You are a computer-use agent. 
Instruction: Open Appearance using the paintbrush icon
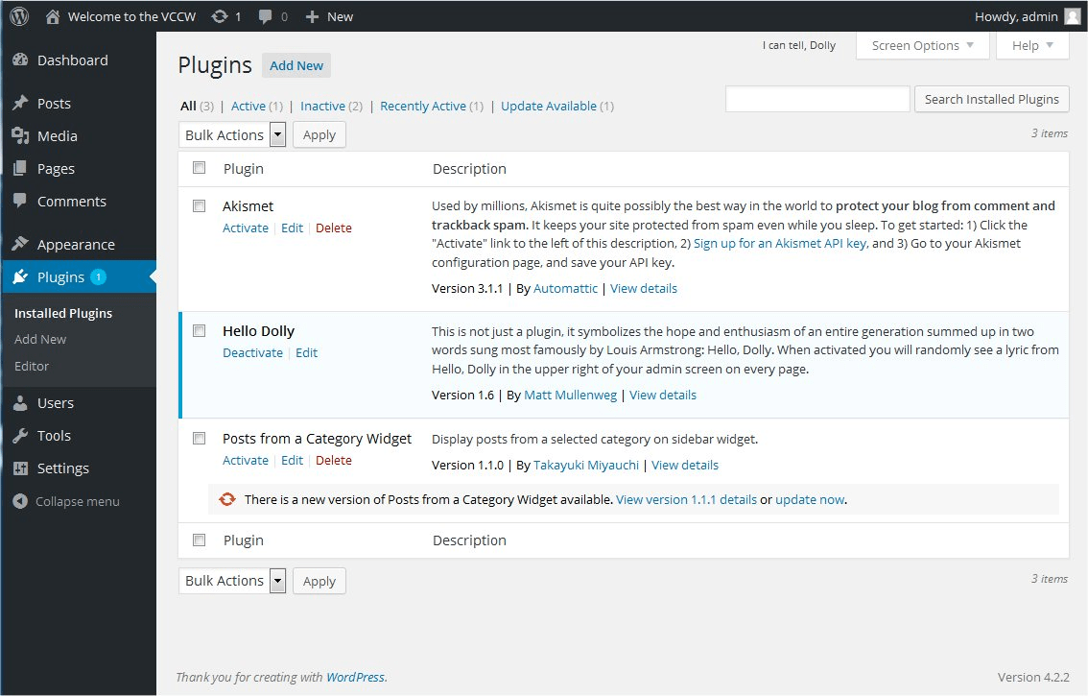coord(22,244)
